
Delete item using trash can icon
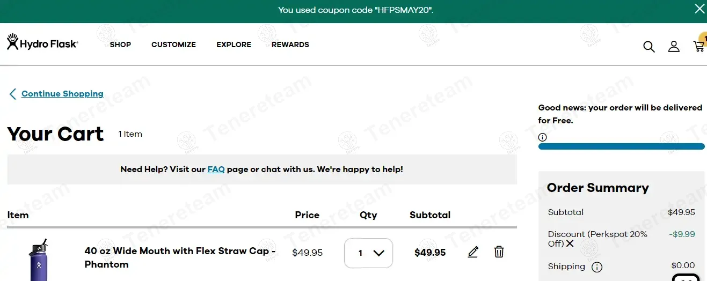(499, 252)
